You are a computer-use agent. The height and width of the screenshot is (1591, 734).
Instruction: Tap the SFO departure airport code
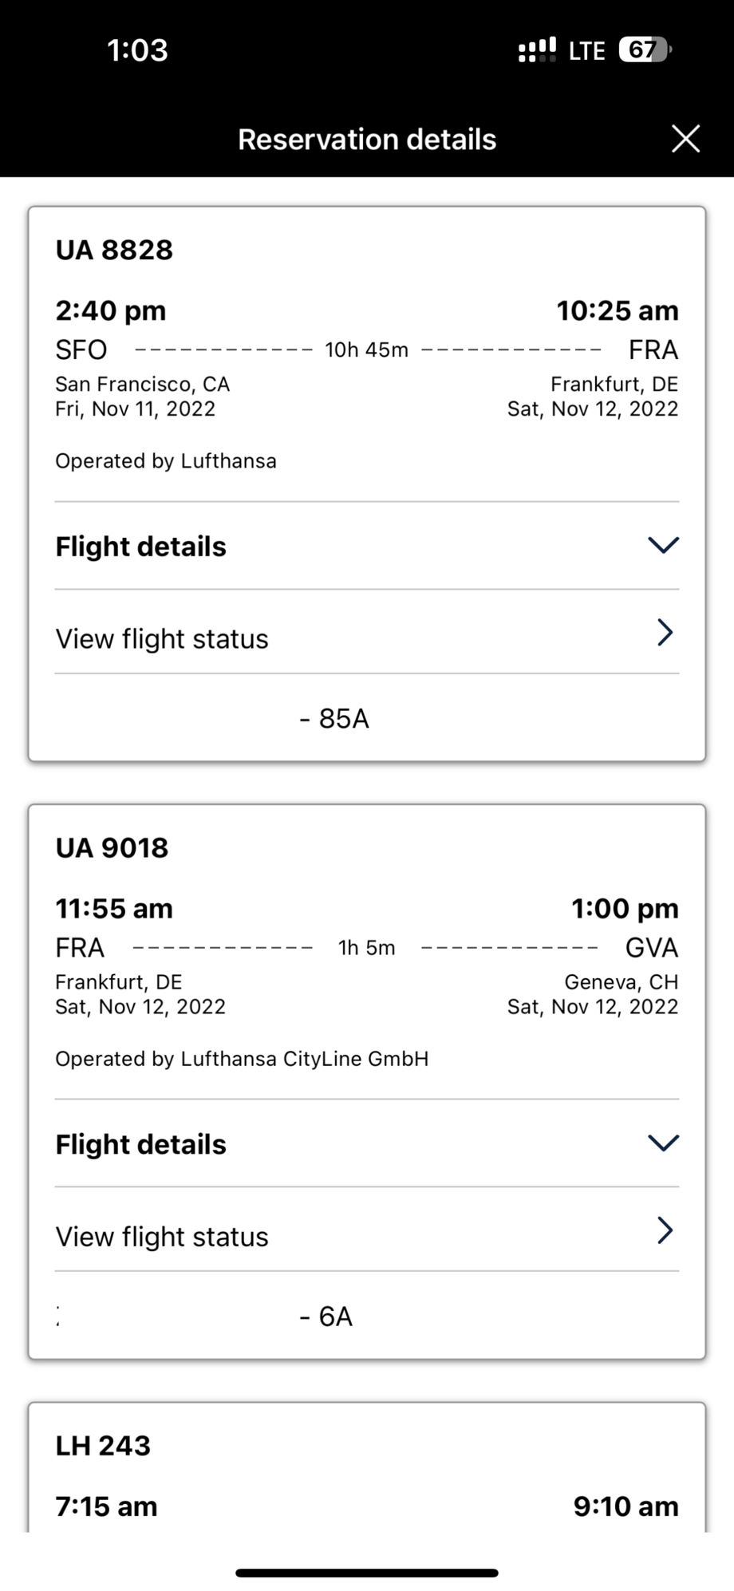(x=81, y=349)
